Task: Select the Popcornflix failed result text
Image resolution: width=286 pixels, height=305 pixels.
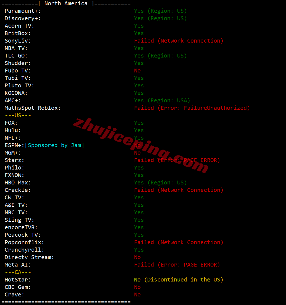Action: [179, 242]
